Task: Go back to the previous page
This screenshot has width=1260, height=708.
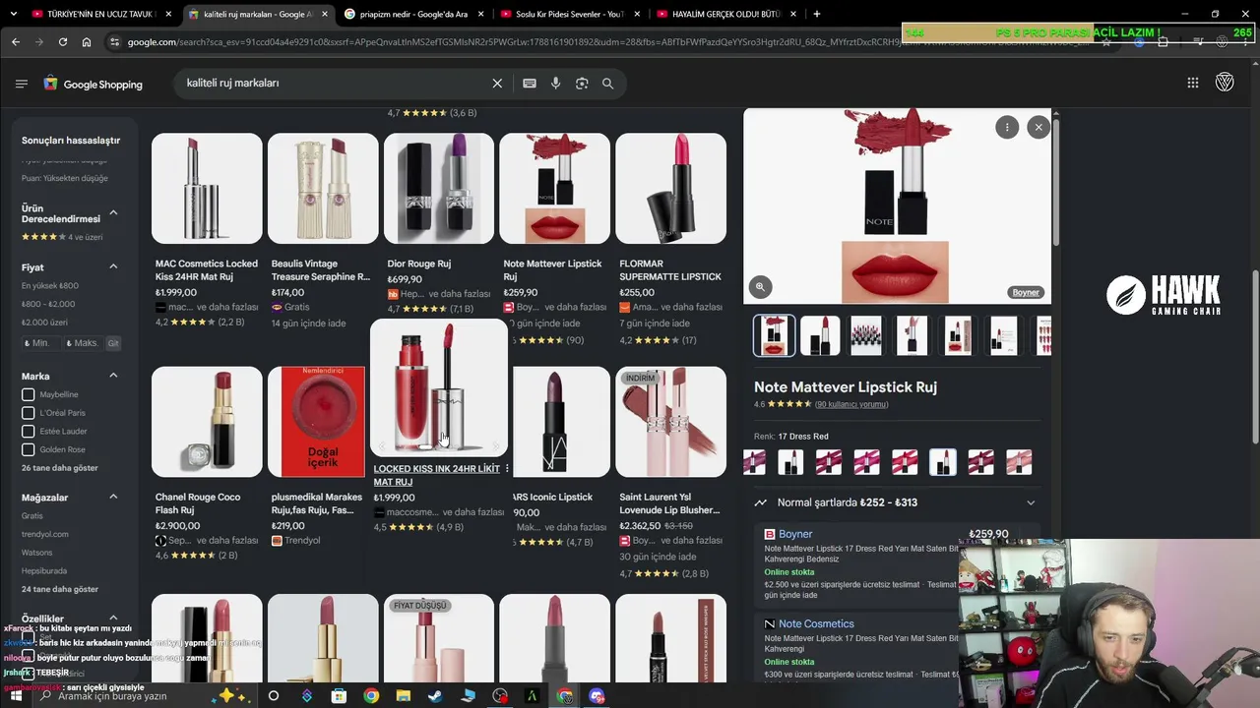Action: 16,42
